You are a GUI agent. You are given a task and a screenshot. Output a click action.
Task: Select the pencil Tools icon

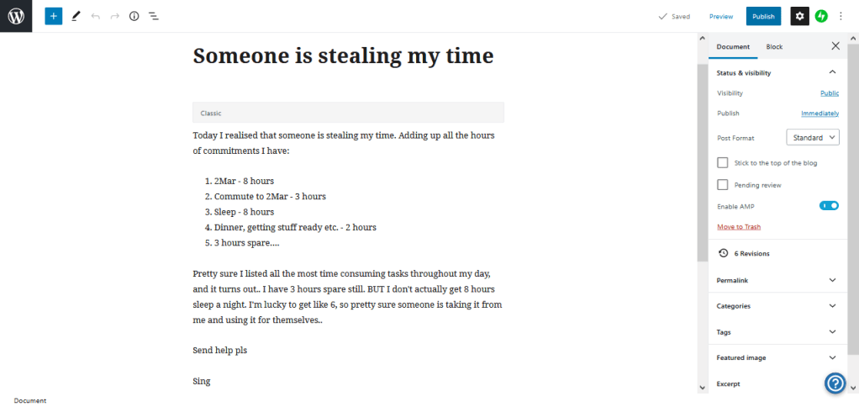[x=76, y=16]
